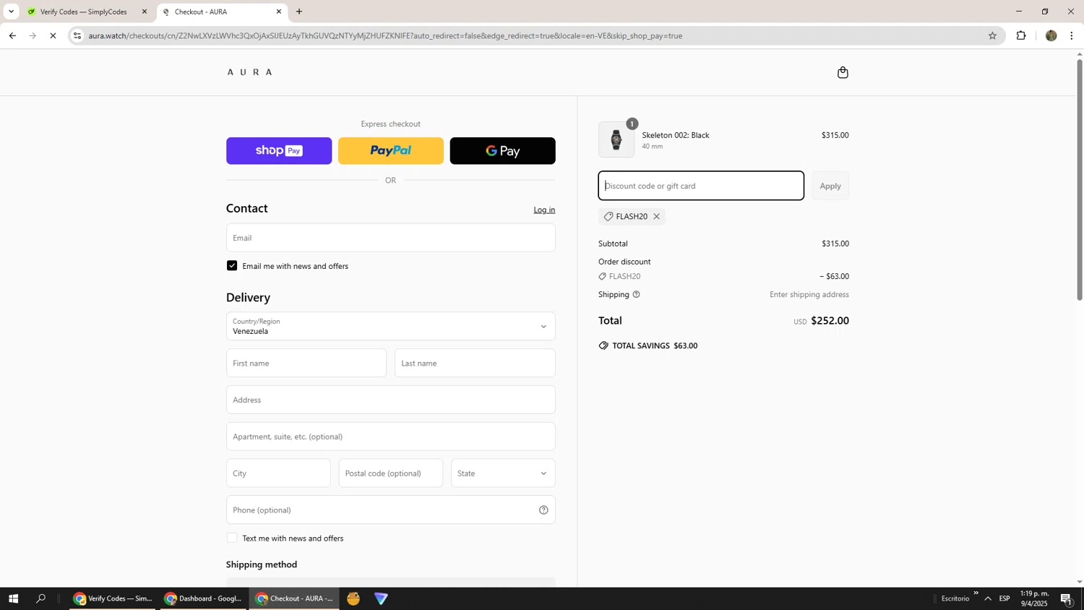Open the tab search dropdown arrow

(x=11, y=12)
